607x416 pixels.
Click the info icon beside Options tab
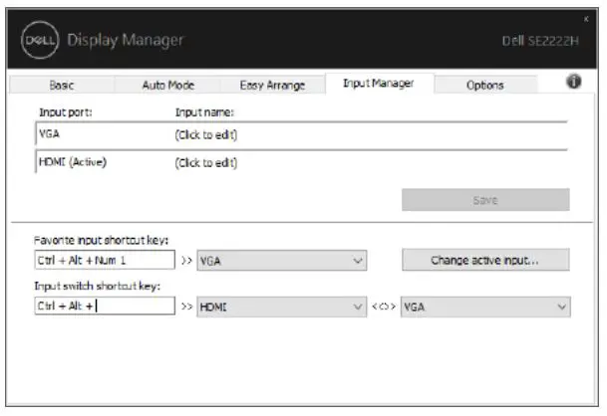(574, 82)
